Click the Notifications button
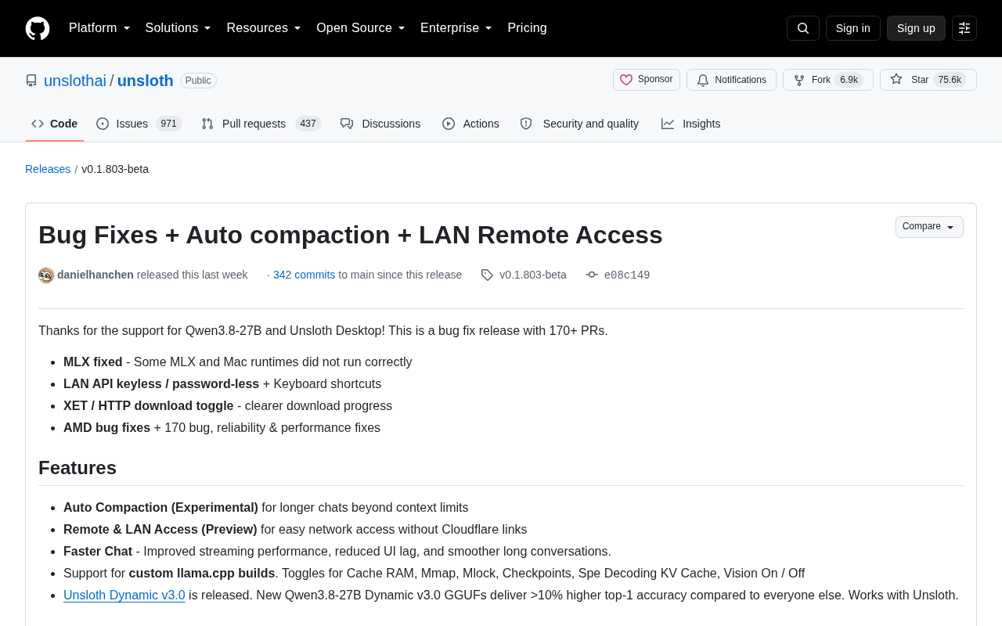The height and width of the screenshot is (626, 1002). pyautogui.click(x=731, y=80)
